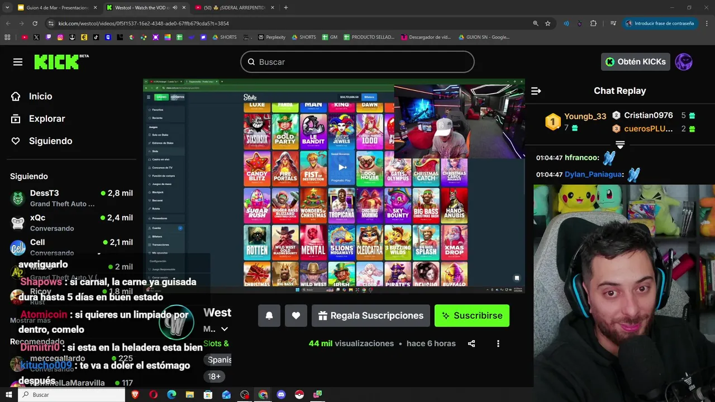Open Explorar in the sidebar
This screenshot has height=402, width=715.
[x=47, y=118]
